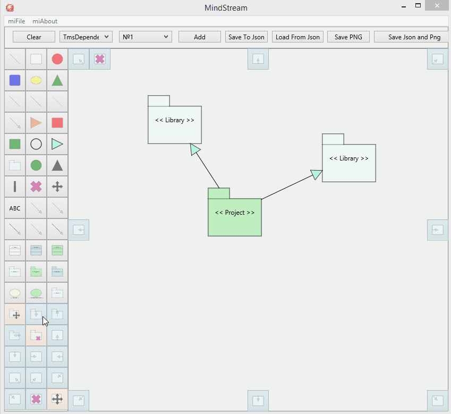Click Save Json and Png button
Viewport: 451px width, 414px height.
[411, 37]
